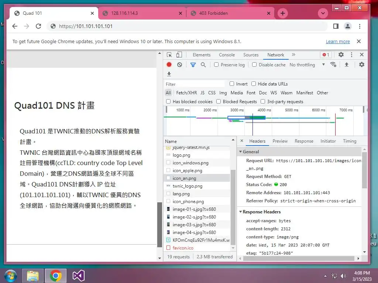Image resolution: width=378 pixels, height=283 pixels.
Task: Open the tab search dropdown arrow
Action: tap(323, 13)
